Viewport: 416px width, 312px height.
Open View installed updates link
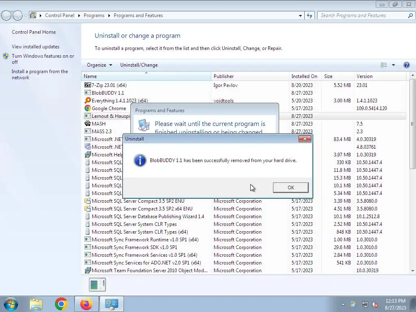click(36, 47)
